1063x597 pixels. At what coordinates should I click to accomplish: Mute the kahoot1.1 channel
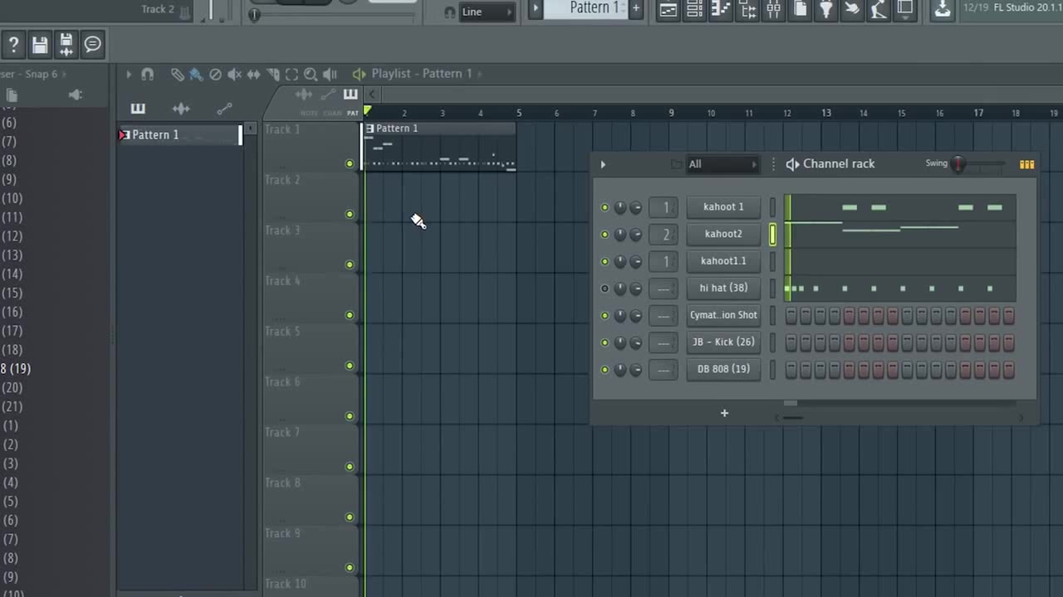point(605,261)
